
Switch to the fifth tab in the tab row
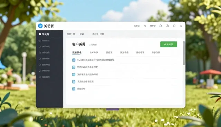[140, 52]
